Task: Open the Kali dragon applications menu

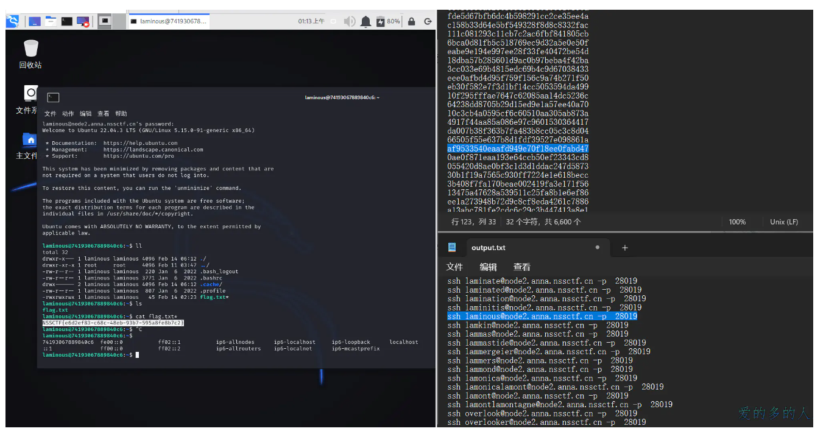Action: click(13, 21)
